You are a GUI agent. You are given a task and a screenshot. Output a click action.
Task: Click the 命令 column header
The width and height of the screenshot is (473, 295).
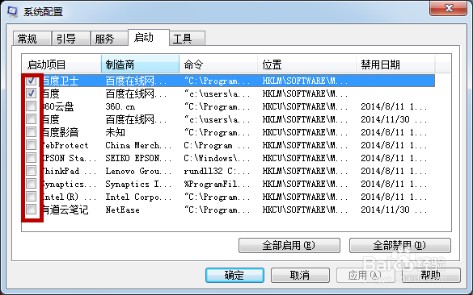pos(218,64)
